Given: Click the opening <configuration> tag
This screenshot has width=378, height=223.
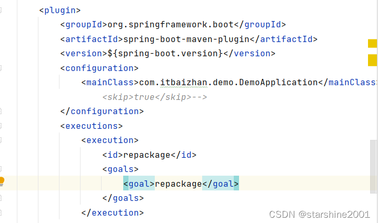Looking at the screenshot, I should 100,68.
